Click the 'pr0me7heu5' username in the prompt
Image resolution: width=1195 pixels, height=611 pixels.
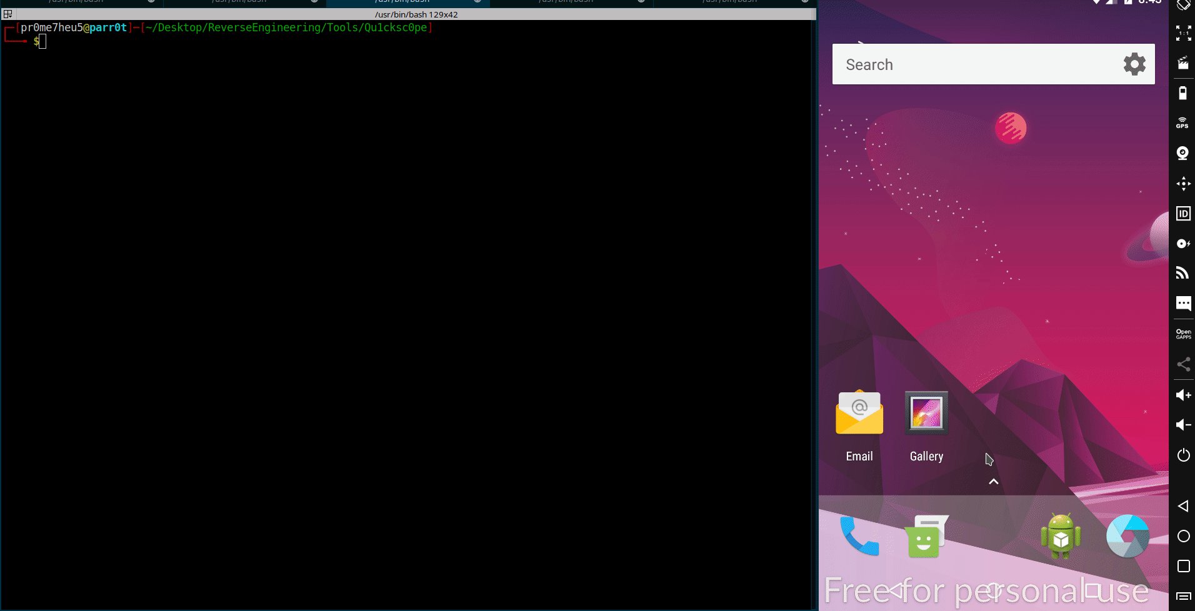tap(52, 27)
